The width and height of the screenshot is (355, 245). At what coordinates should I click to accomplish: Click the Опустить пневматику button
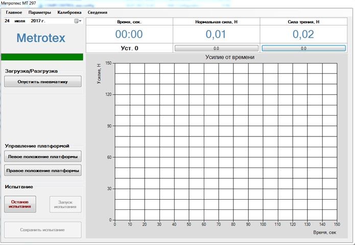(43, 81)
